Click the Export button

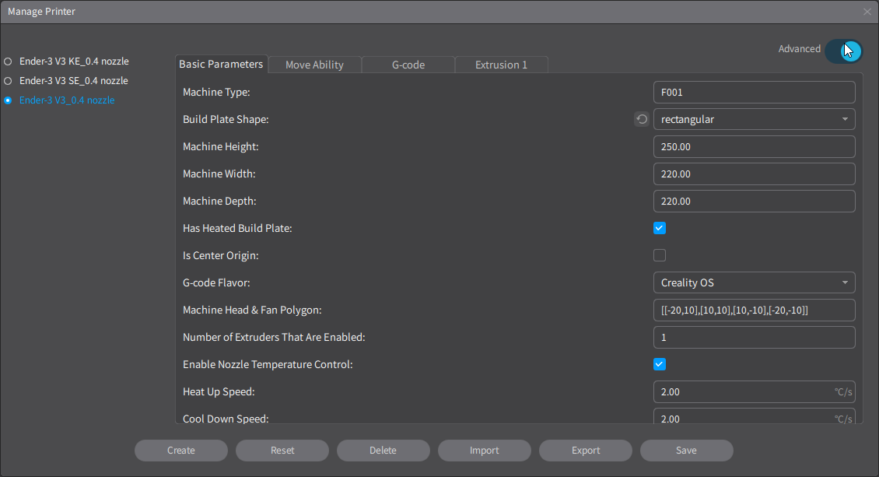tap(586, 451)
